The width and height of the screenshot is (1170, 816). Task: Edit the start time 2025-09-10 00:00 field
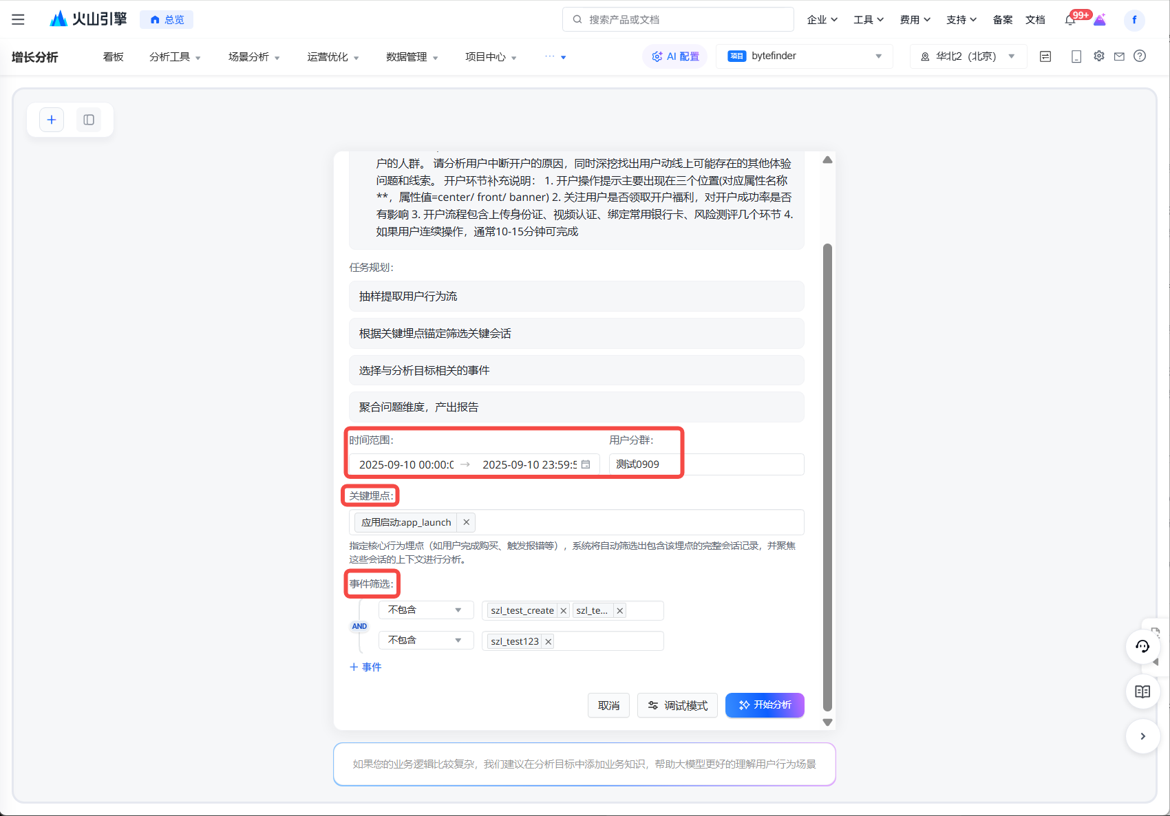(x=406, y=464)
